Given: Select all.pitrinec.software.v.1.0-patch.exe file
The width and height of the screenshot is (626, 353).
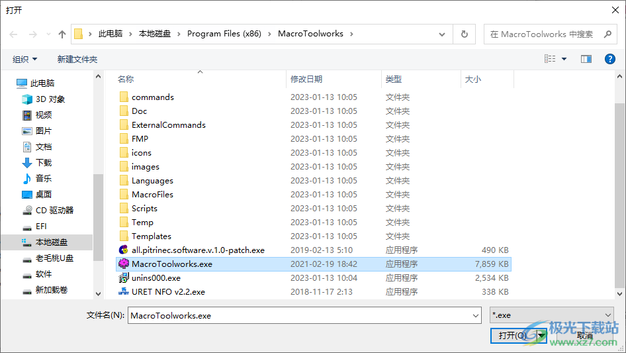Looking at the screenshot, I should (198, 250).
